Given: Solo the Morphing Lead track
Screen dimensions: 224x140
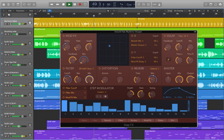Looking at the screenshot, I should pos(8,34).
